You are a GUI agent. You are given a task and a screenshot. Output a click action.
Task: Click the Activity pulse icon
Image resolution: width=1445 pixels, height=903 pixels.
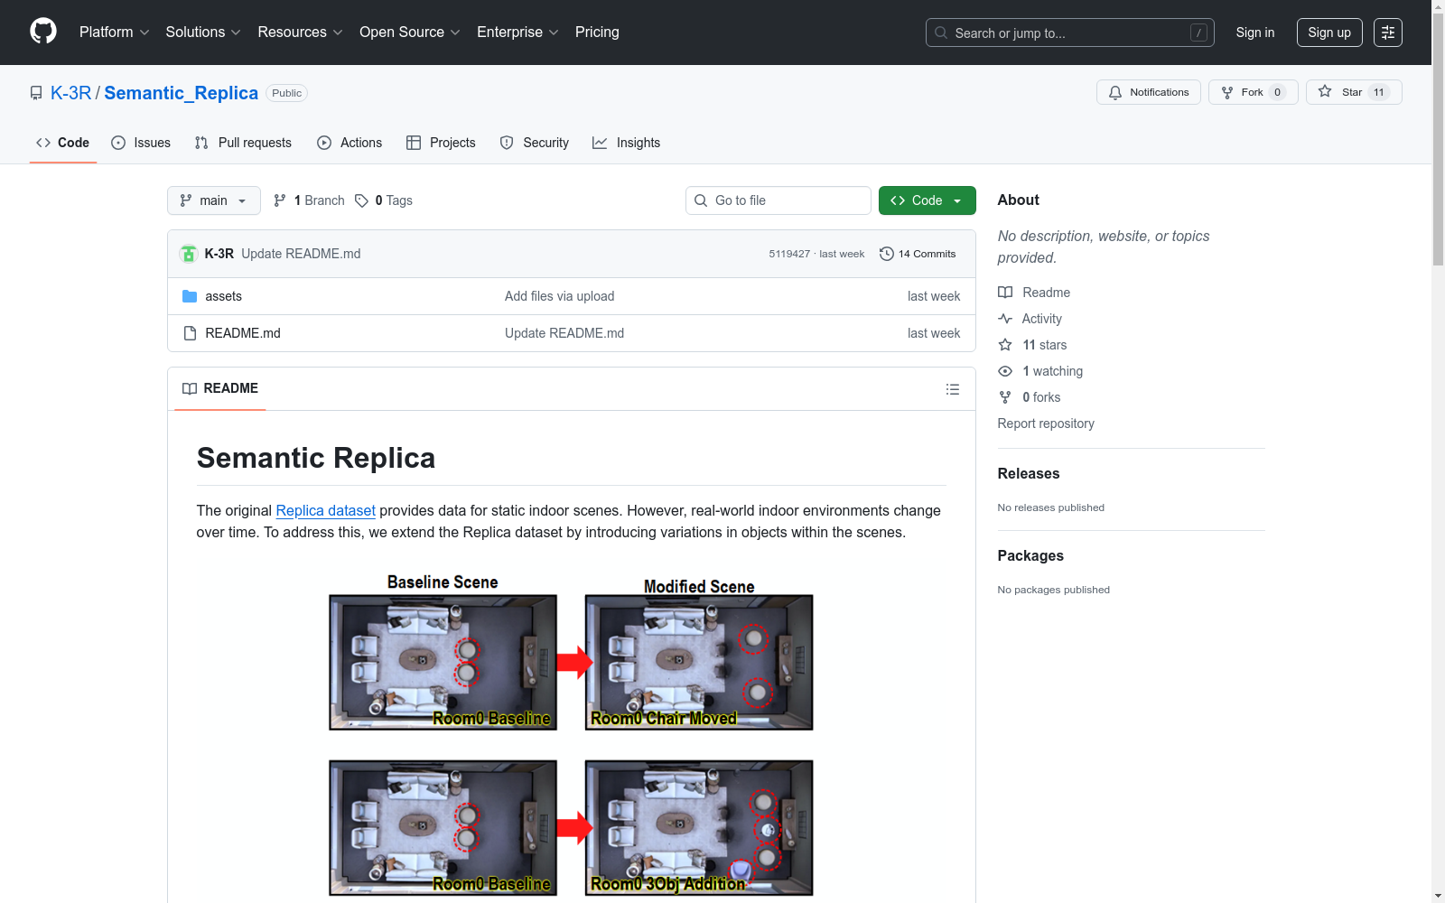coord(1005,319)
